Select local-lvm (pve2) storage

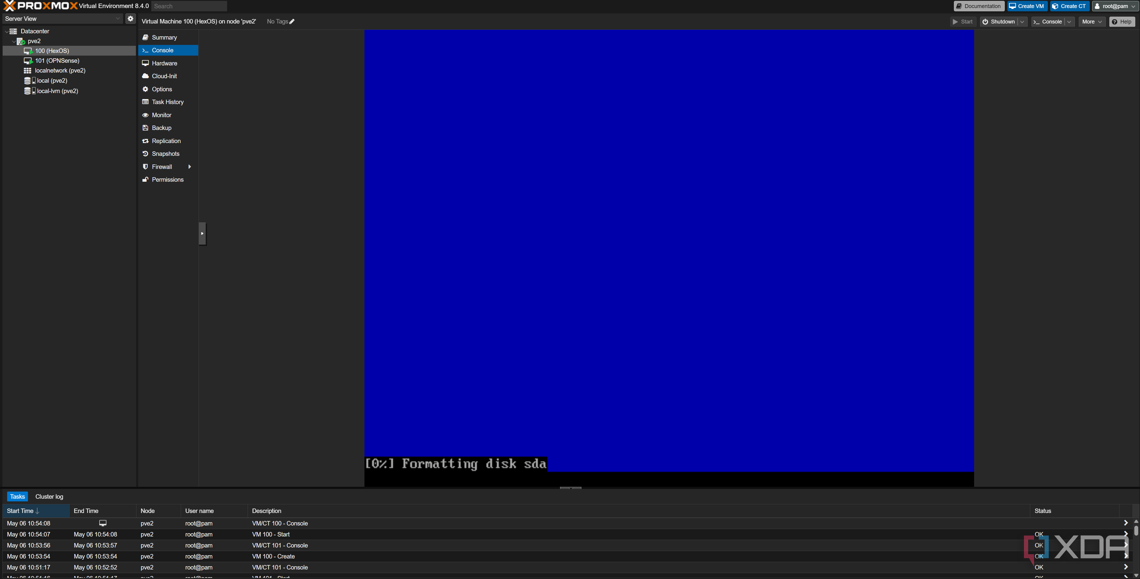coord(58,91)
